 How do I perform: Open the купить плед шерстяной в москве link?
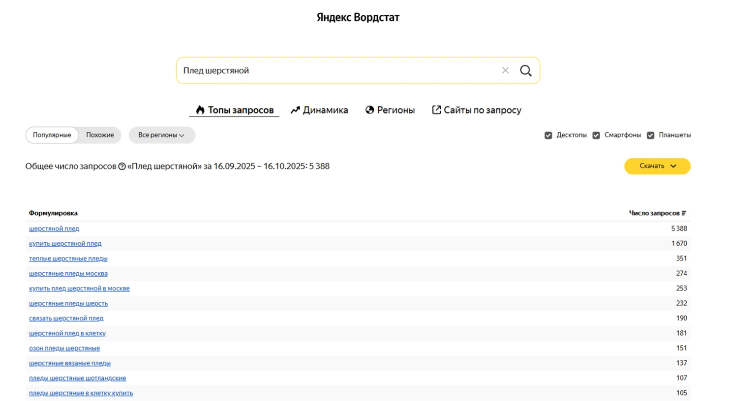coord(79,288)
